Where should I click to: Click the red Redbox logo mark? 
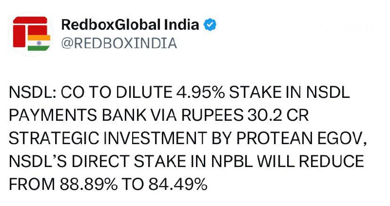[x=28, y=29]
